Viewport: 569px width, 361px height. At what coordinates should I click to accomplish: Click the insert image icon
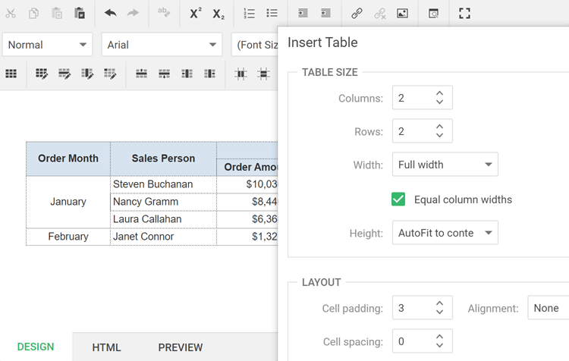[402, 14]
